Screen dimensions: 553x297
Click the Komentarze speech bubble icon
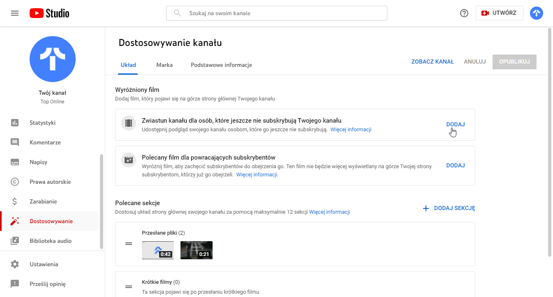(x=15, y=142)
